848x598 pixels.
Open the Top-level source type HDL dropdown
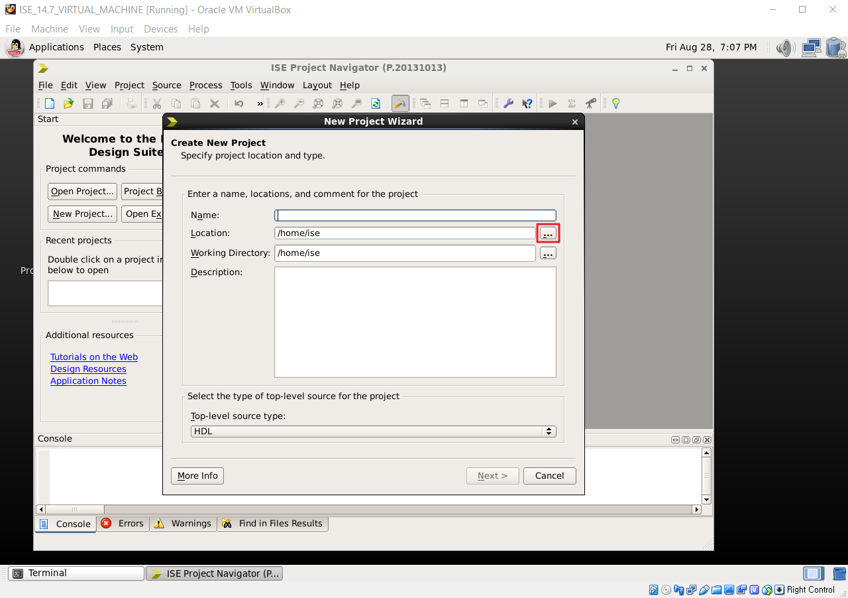[x=373, y=431]
